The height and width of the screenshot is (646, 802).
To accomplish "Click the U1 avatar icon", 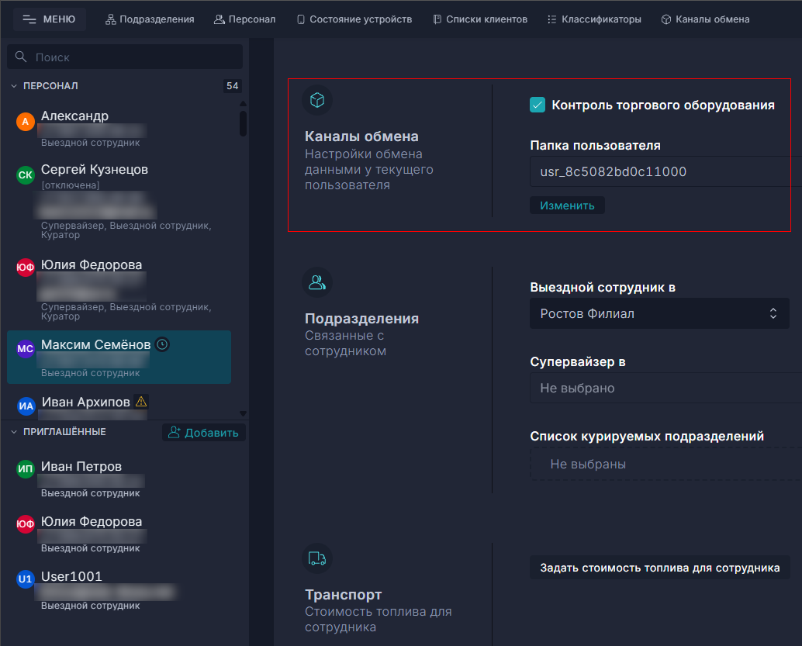I will (x=25, y=579).
